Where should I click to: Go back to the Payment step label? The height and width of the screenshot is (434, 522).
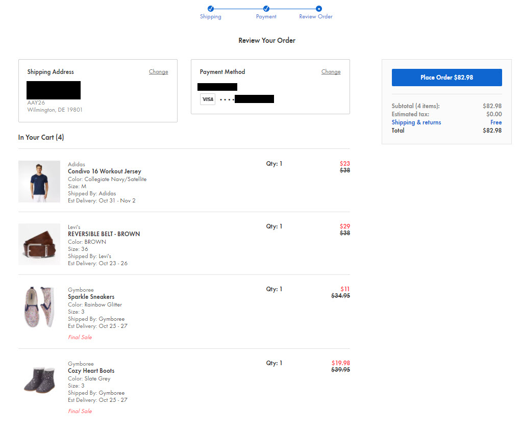[266, 17]
